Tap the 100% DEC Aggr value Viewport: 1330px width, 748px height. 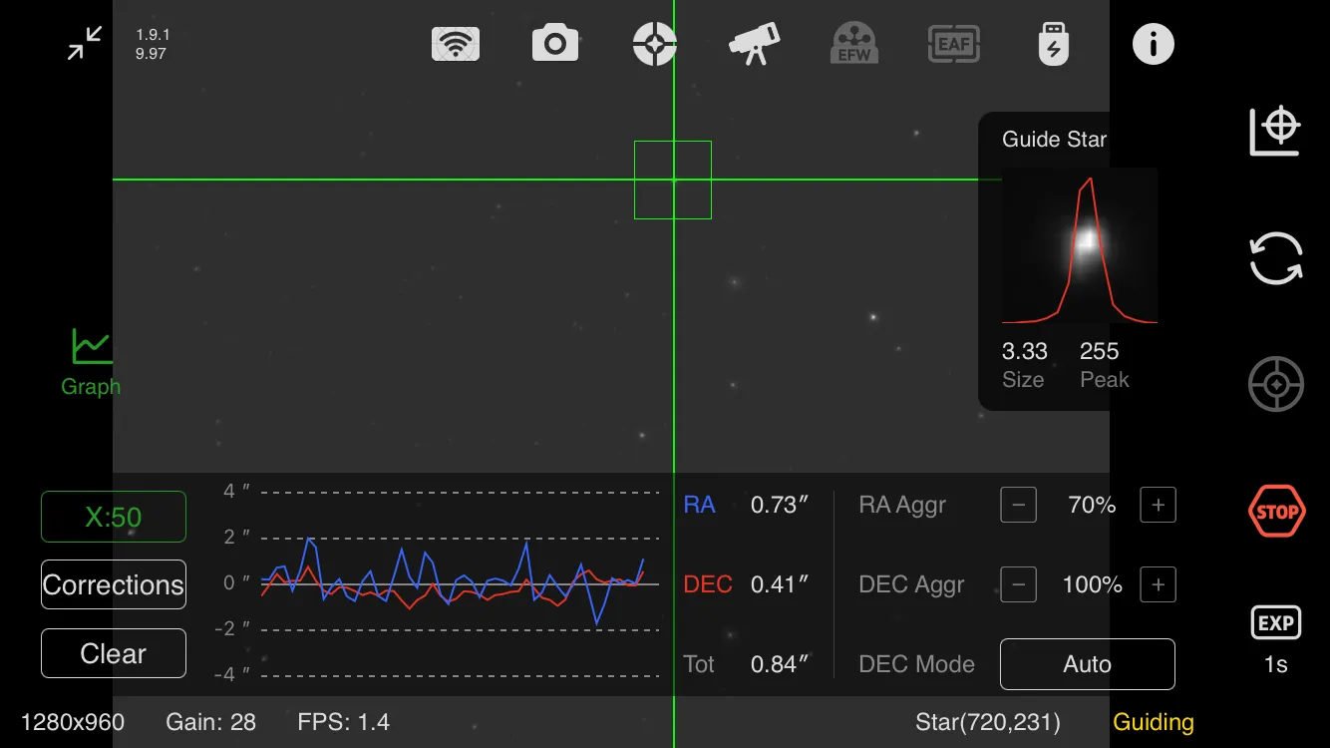[1092, 584]
